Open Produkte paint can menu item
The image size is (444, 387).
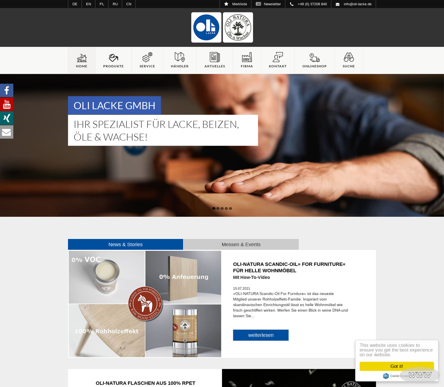(113, 60)
